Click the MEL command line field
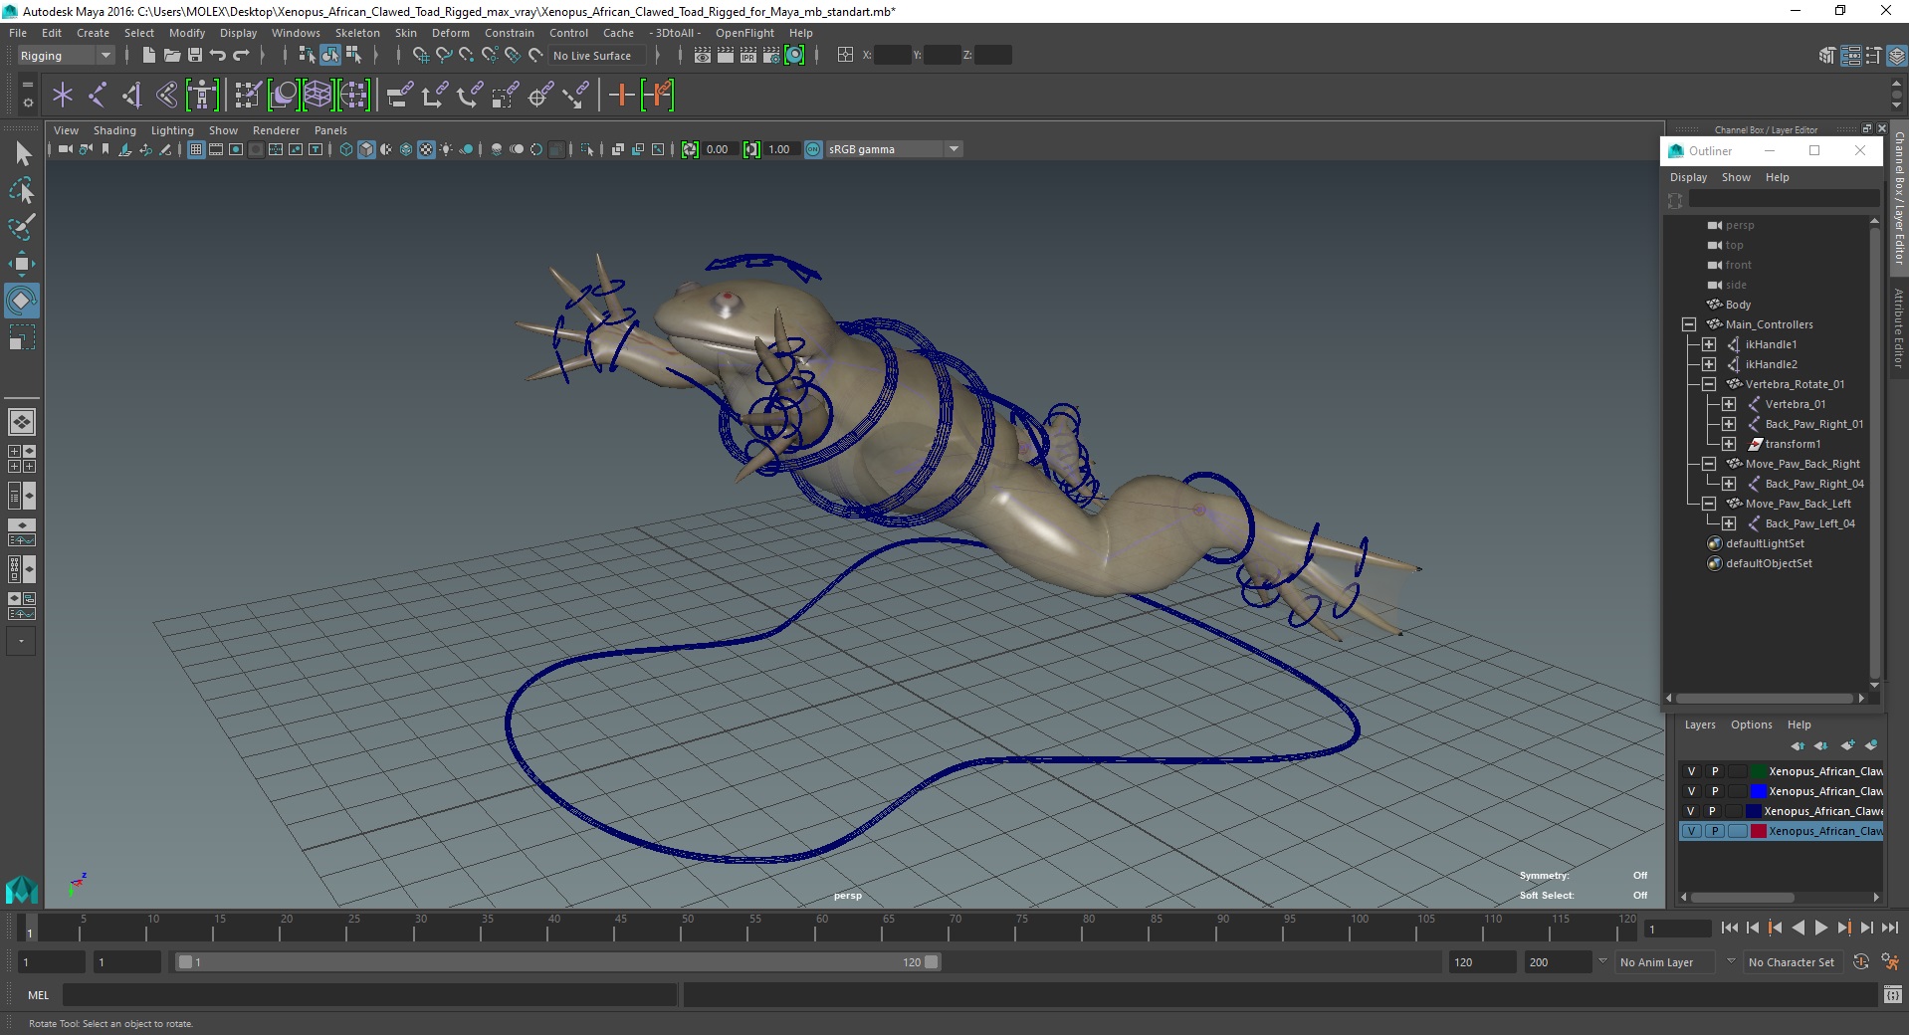 [x=369, y=994]
